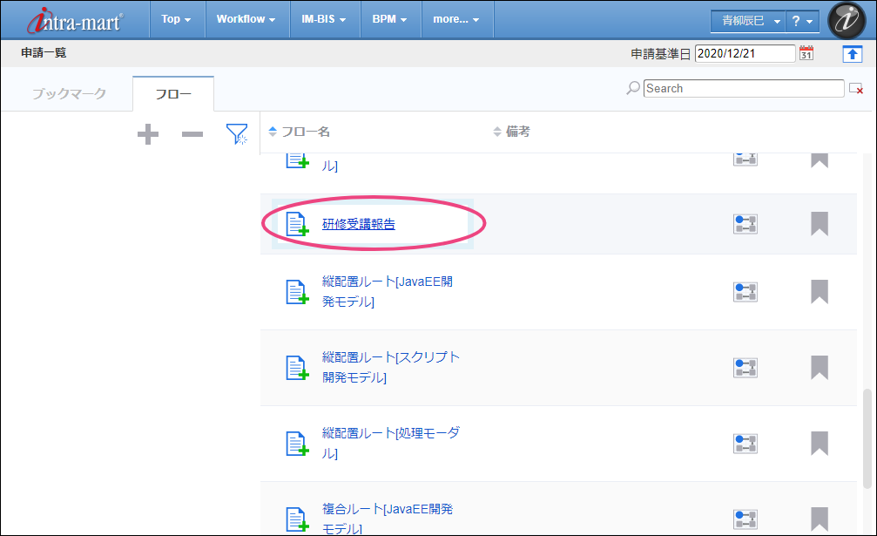Expand the Workflow dropdown menu

point(246,19)
